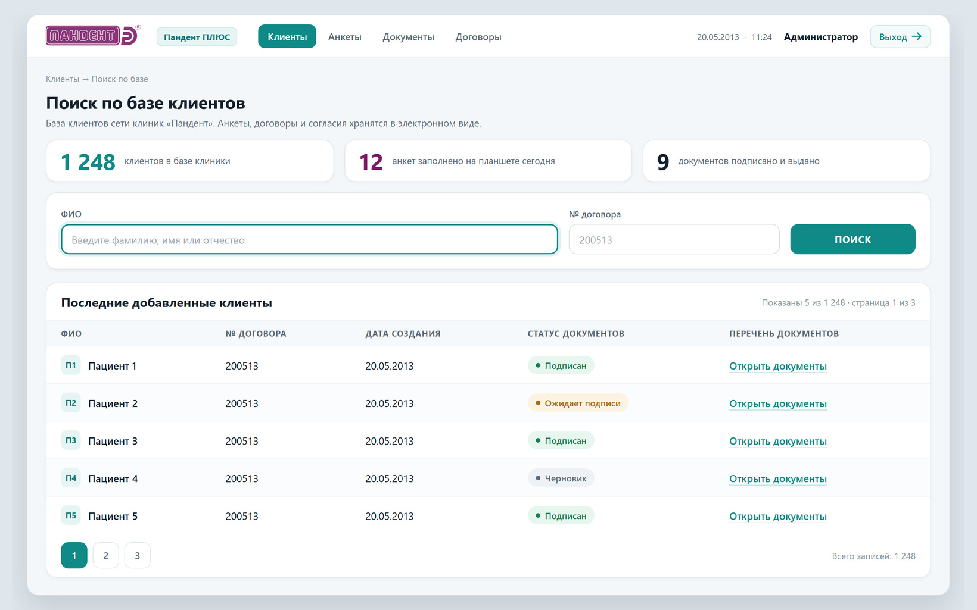Go to the Договоры tab

point(478,36)
